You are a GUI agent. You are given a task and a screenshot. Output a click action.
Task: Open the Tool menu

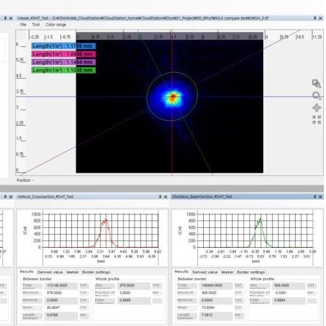click(x=36, y=24)
